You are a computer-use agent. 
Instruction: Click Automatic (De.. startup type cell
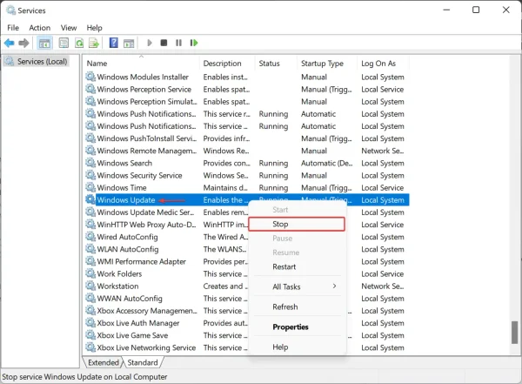(326, 163)
